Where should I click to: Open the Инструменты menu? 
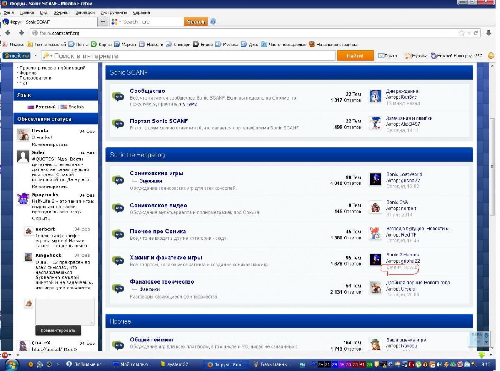(x=114, y=12)
